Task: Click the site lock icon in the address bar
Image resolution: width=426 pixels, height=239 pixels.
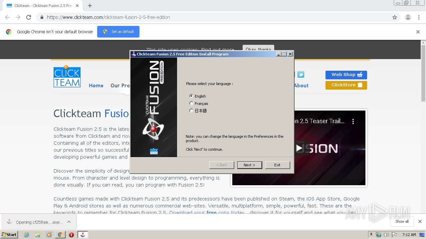Action: click(x=42, y=17)
